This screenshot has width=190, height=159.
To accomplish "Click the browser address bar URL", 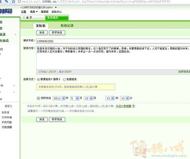I will click(96, 2).
